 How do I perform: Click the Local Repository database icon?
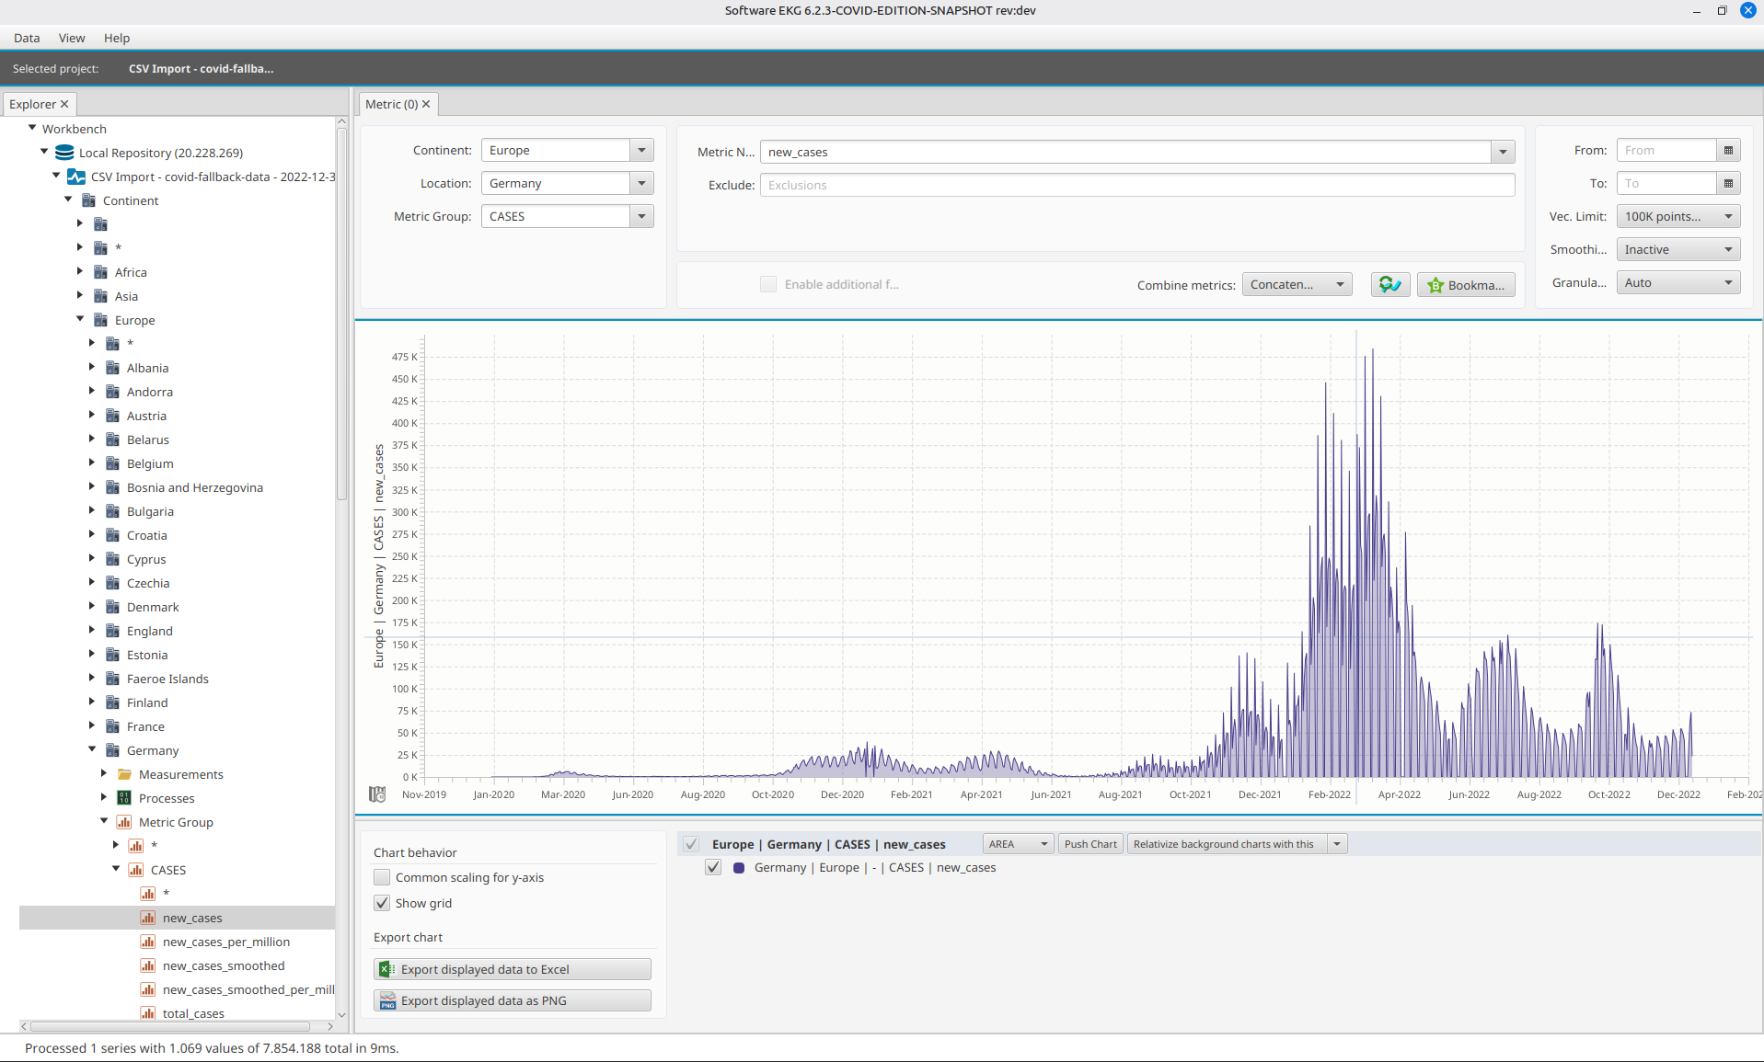click(x=64, y=153)
